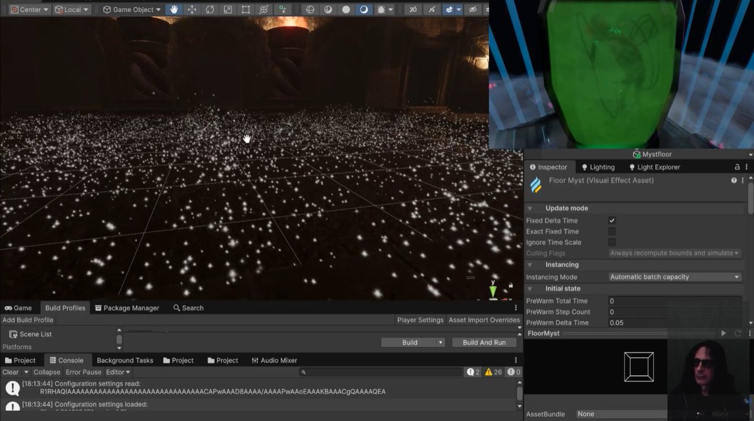The width and height of the screenshot is (754, 421).
Task: Select the combined Transform tool
Action: pos(264,9)
